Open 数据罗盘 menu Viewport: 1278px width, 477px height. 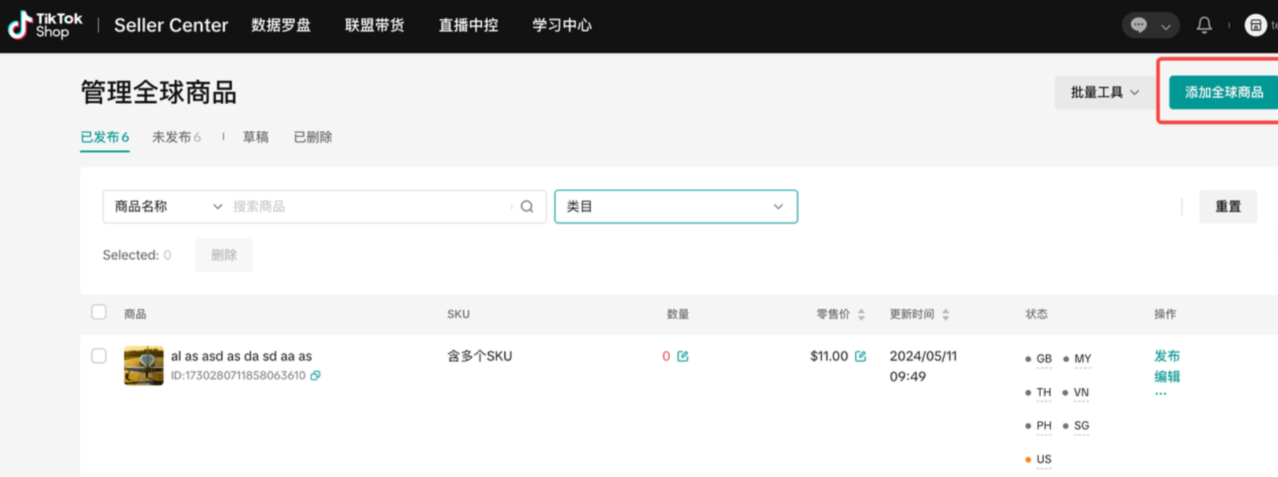[x=281, y=25]
